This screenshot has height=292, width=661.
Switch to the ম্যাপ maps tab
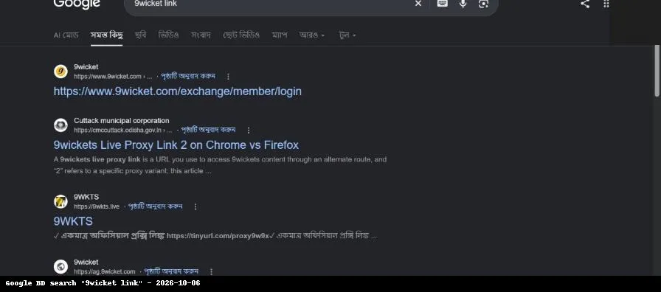click(x=280, y=35)
